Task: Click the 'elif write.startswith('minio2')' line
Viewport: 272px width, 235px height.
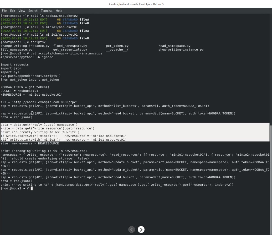Action: [64, 140]
